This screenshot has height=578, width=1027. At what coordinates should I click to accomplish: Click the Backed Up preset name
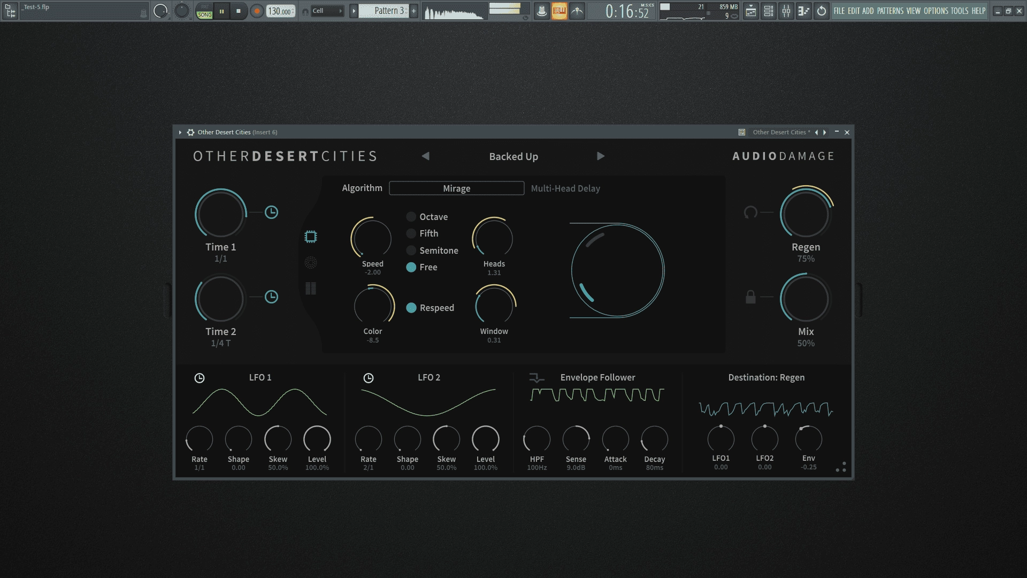coord(513,157)
